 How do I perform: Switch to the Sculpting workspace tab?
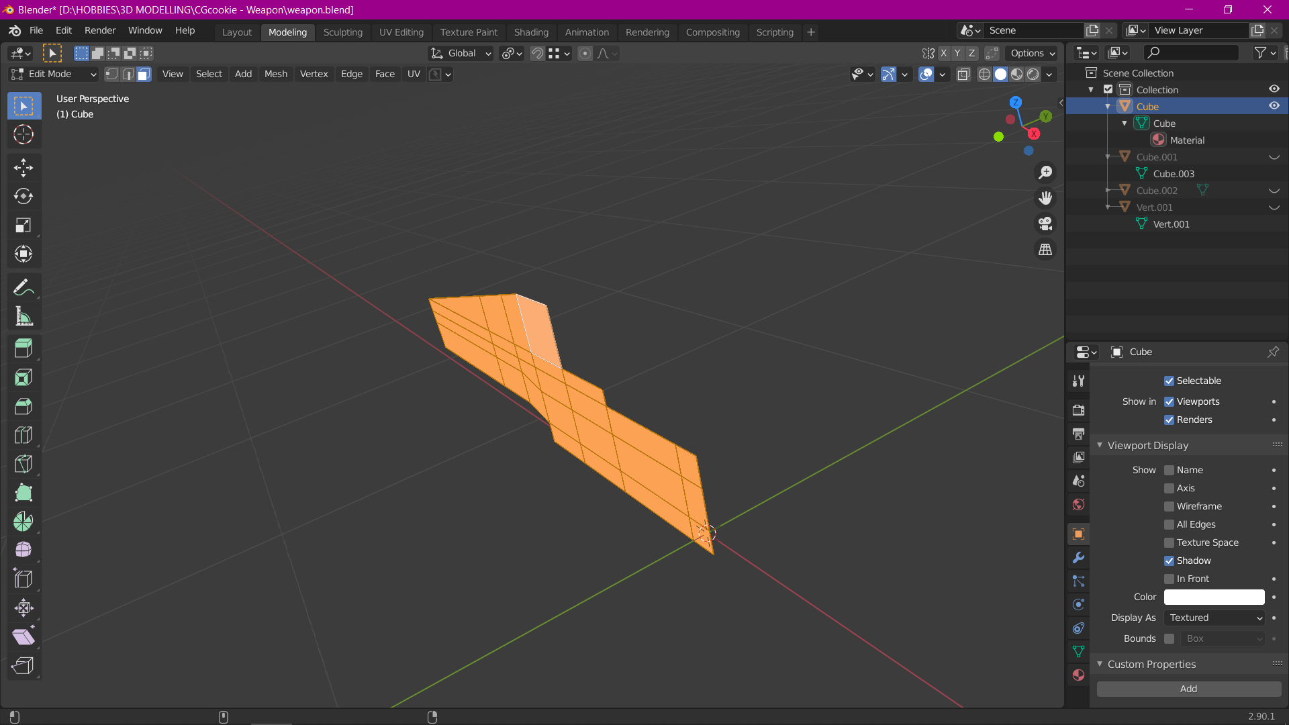pyautogui.click(x=342, y=32)
